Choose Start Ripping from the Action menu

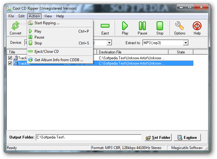(60, 23)
